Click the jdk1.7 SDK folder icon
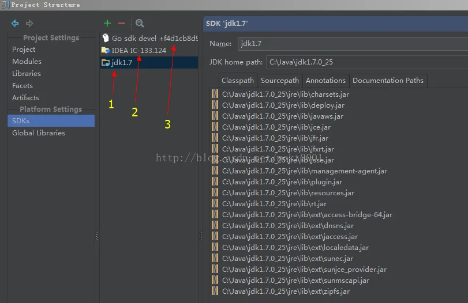Image resolution: width=468 pixels, height=303 pixels. click(x=106, y=63)
